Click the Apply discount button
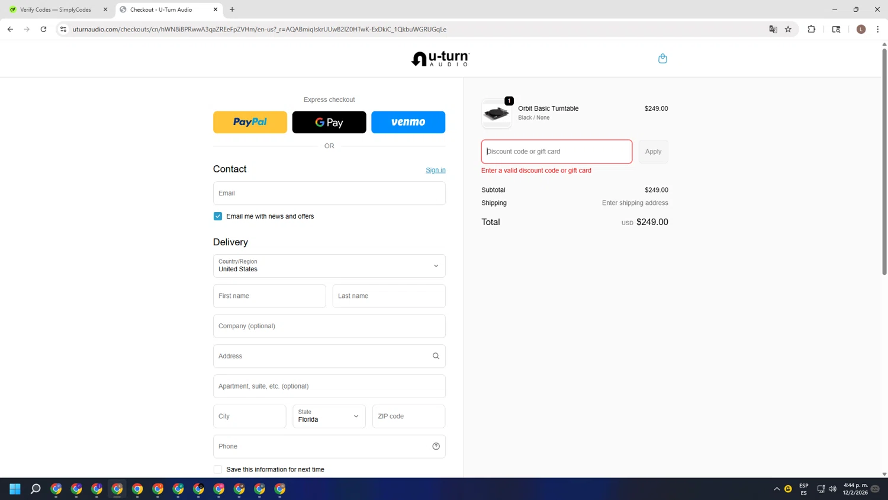 [x=654, y=152]
